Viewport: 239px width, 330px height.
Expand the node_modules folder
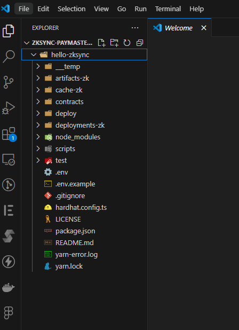pyautogui.click(x=38, y=137)
